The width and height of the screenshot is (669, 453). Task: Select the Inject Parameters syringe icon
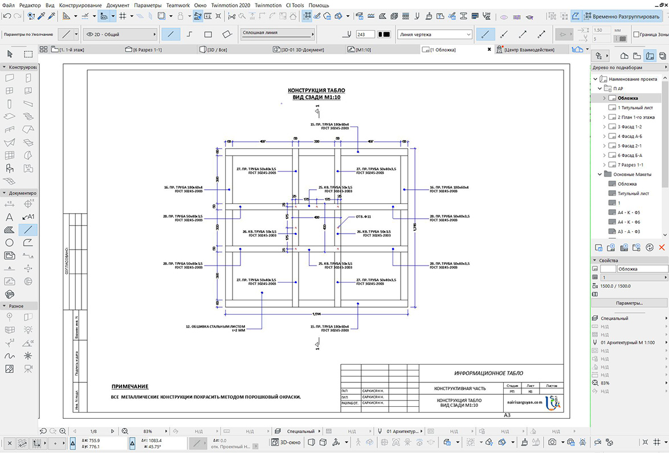tap(52, 16)
